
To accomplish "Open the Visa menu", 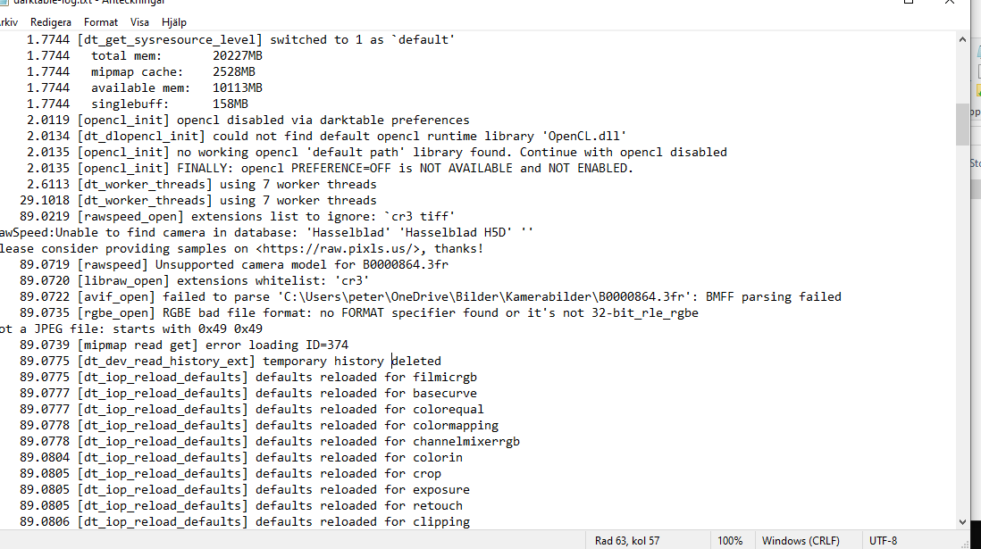I will tap(139, 22).
